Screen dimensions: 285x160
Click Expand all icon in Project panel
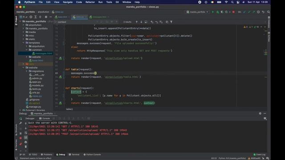coord(36,17)
